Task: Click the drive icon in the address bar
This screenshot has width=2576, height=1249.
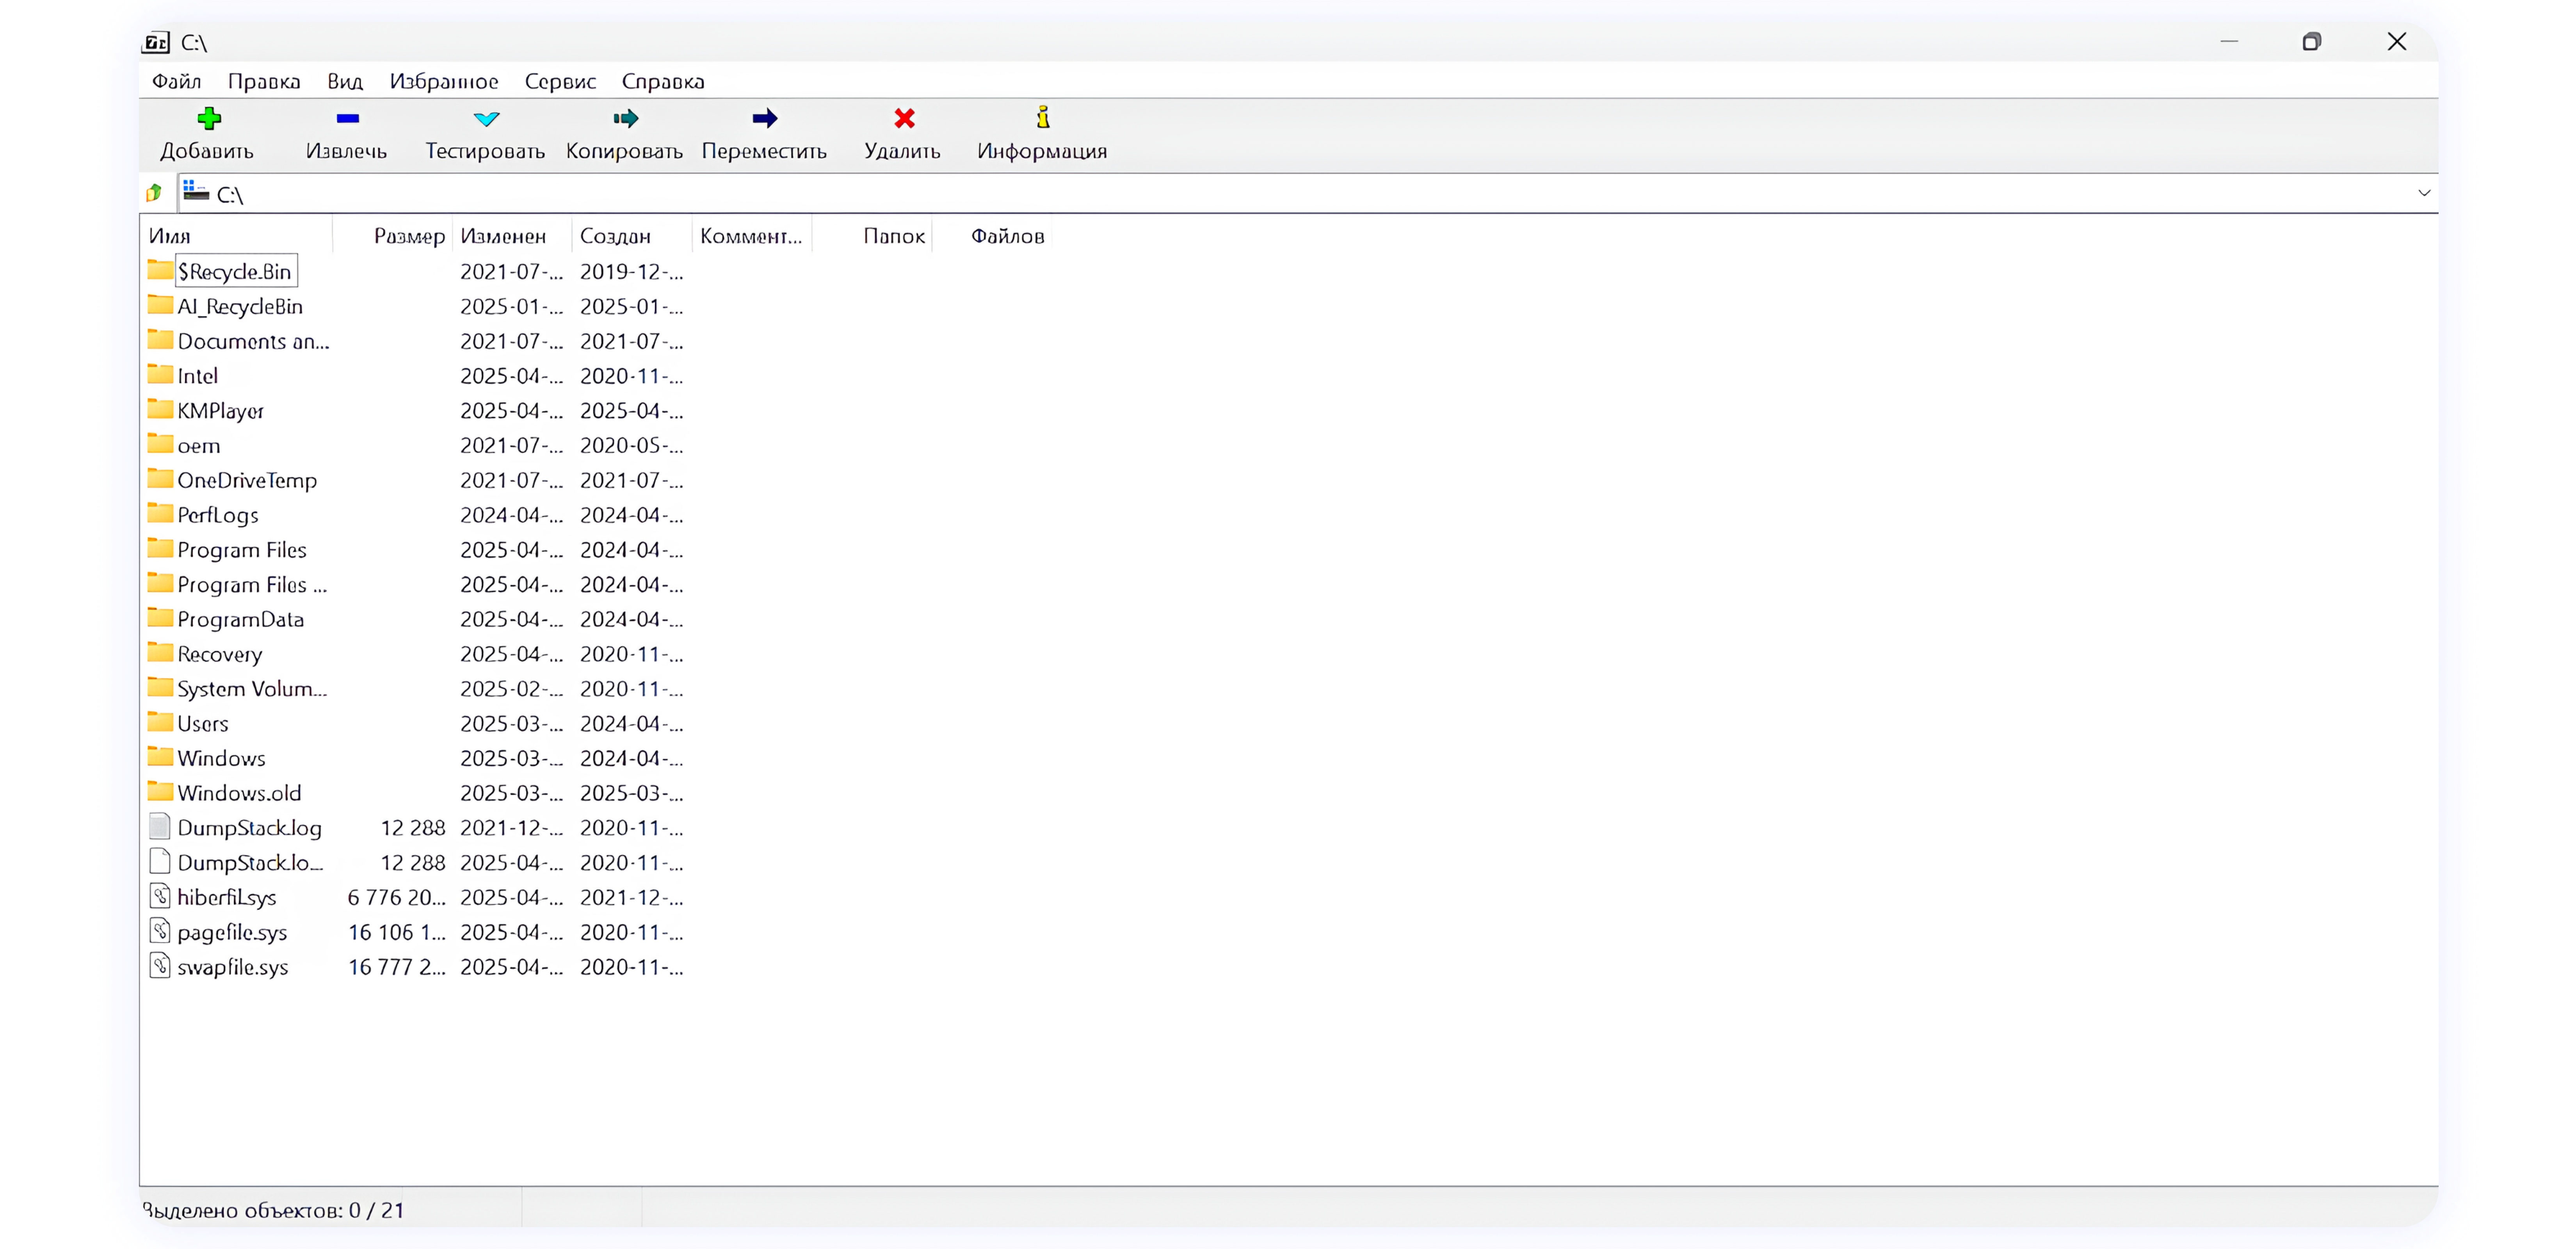Action: point(195,192)
